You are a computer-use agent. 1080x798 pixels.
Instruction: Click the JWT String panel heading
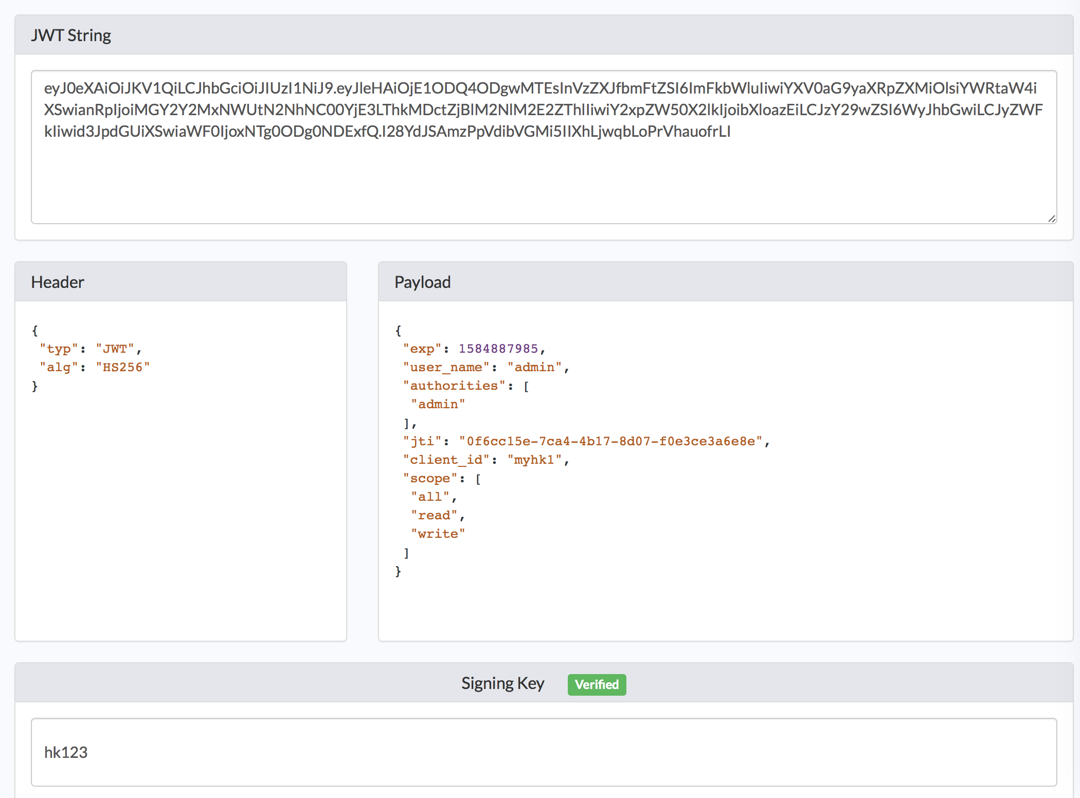tap(71, 35)
